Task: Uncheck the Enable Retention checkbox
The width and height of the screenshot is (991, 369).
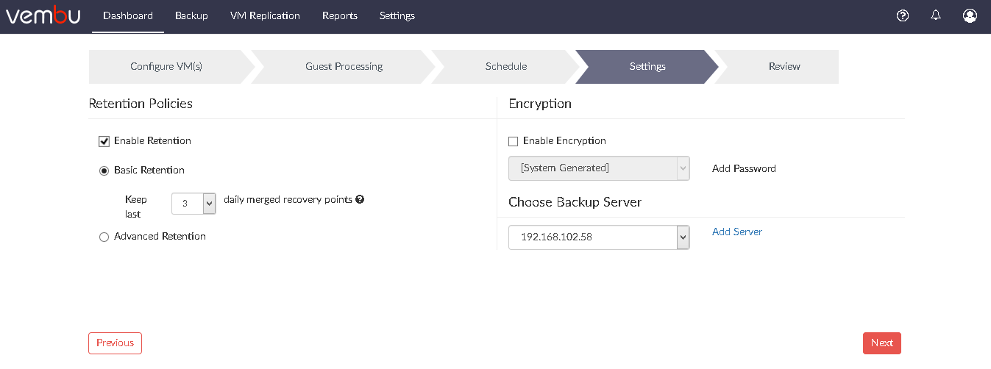Action: click(x=104, y=141)
